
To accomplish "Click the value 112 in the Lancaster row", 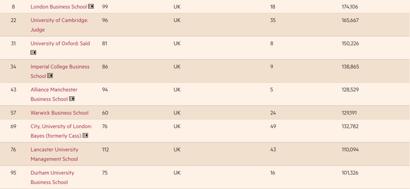I will point(106,150).
